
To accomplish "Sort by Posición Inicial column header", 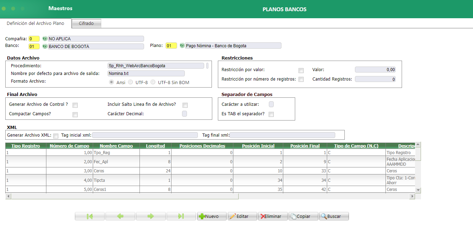I will [258, 146].
